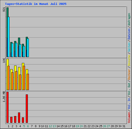
Task: Click the day 20 weekend axis label
Action: coord(81,126)
